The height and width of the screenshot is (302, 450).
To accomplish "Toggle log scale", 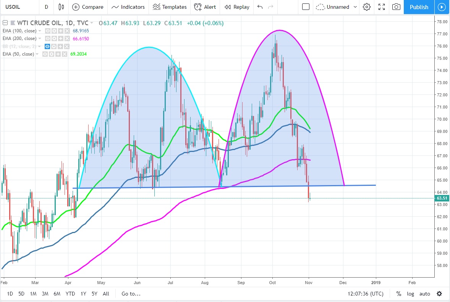I will [410, 294].
